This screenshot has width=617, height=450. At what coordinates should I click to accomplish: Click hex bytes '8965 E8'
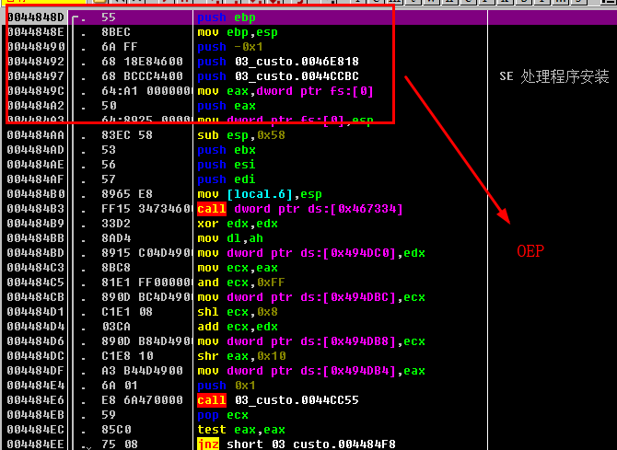tap(127, 194)
